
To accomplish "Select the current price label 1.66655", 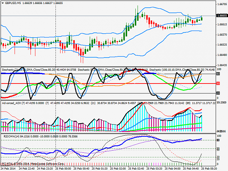I will (222, 16).
